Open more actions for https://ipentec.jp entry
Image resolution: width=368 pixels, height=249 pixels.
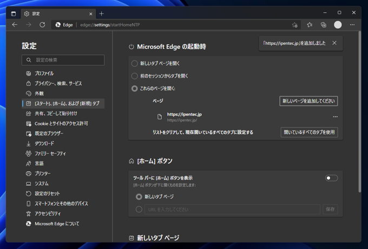click(336, 117)
